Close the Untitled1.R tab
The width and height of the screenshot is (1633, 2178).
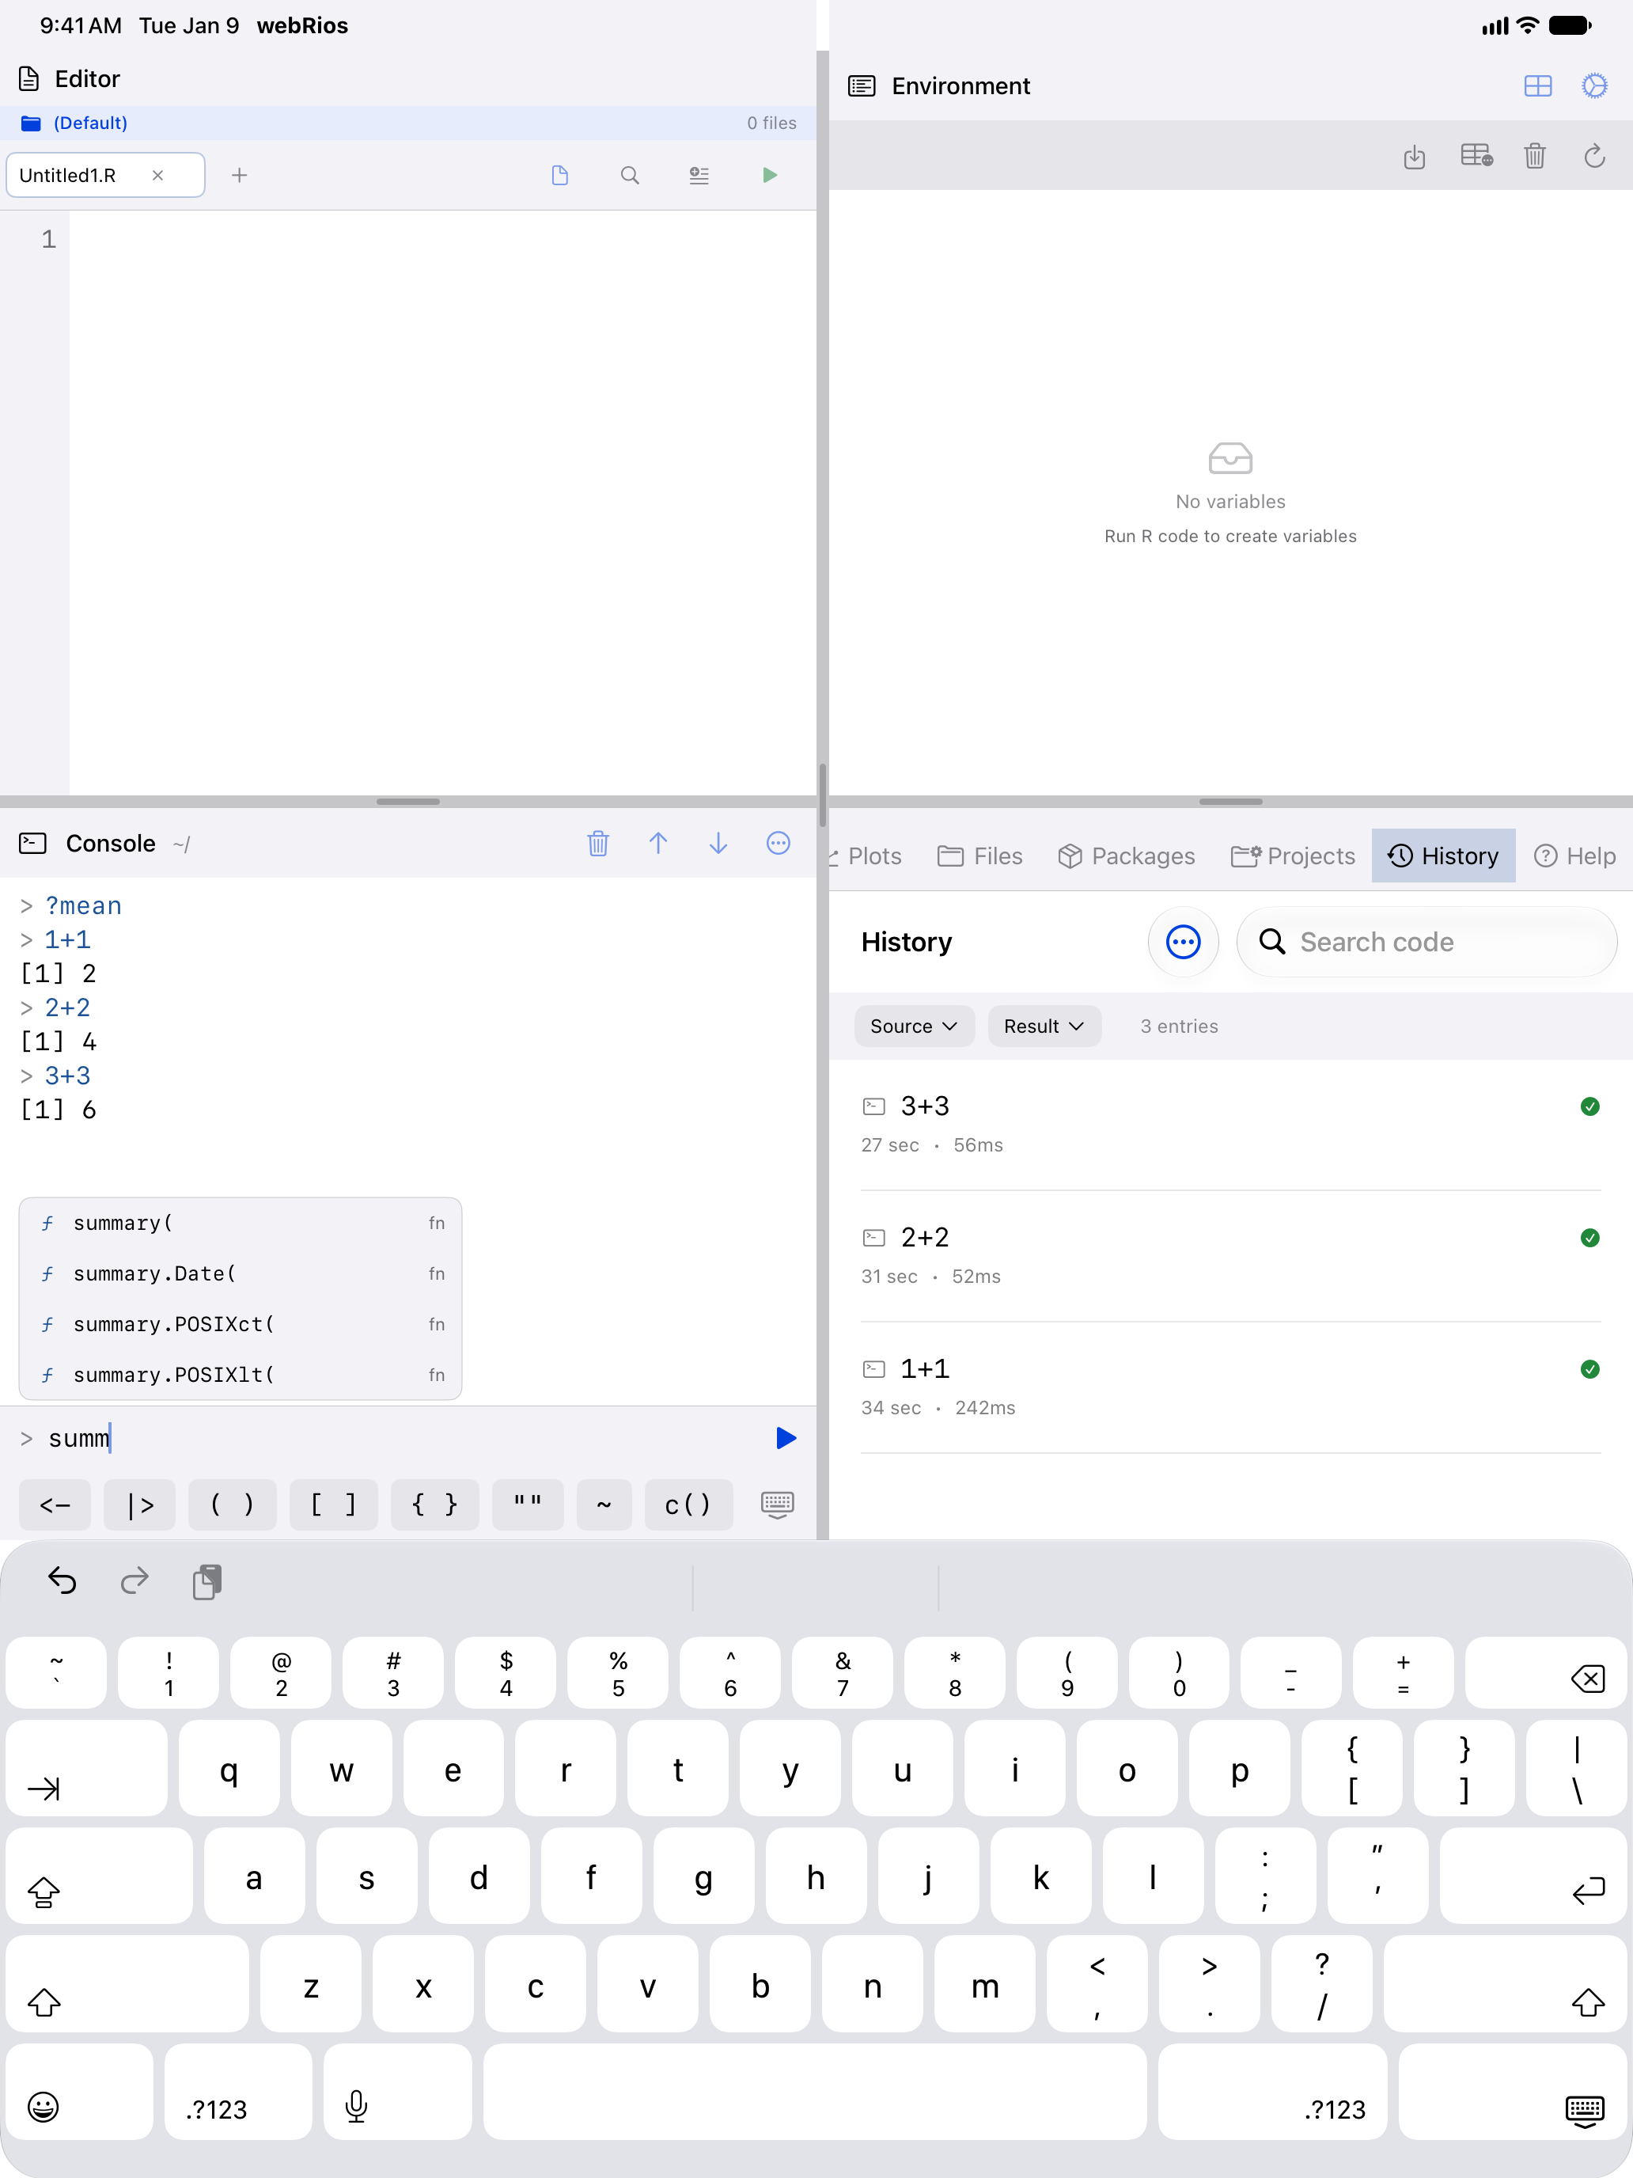(157, 175)
